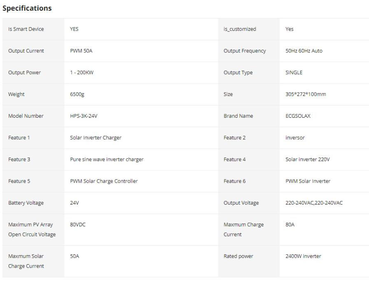Click the SINGLE output type value
This screenshot has height=284, width=369.
(x=294, y=72)
